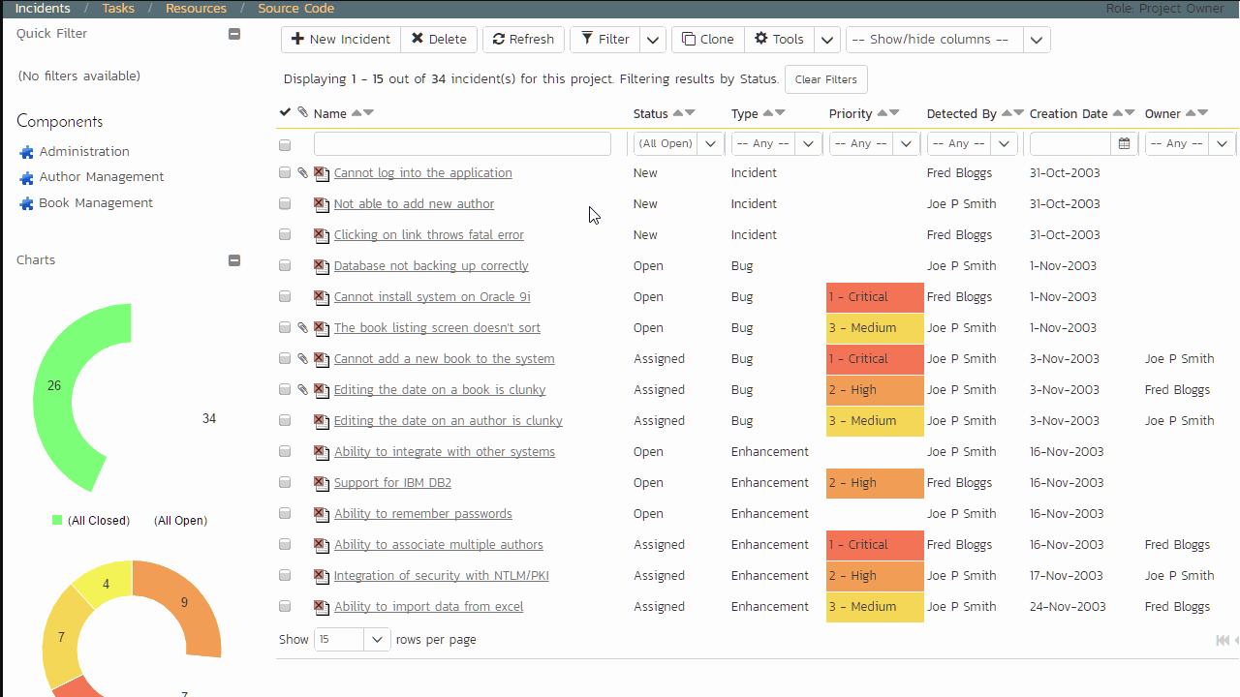Viewport: 1240px width, 697px height.
Task: Open the incident Support for IBM DB2
Action: point(392,482)
